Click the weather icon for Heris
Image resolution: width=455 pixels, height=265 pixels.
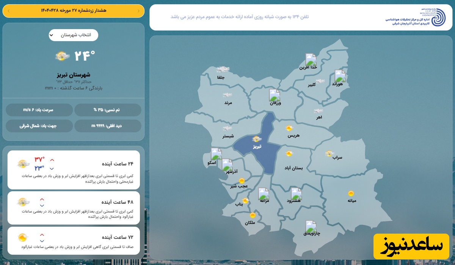(289, 128)
